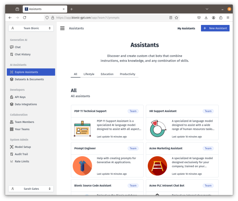
Task: Click the Assistants breadcrumb in the header
Action: click(77, 28)
